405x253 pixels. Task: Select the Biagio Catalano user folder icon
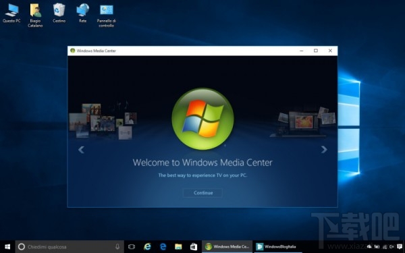click(x=35, y=16)
